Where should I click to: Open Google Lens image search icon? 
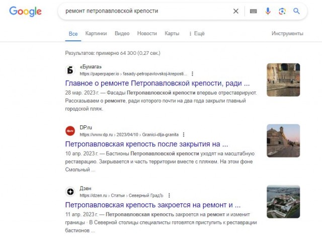coord(282,11)
